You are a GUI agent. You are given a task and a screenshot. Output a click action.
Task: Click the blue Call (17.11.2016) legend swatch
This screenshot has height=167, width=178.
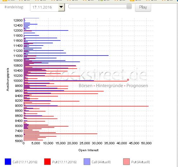click(x=8, y=162)
